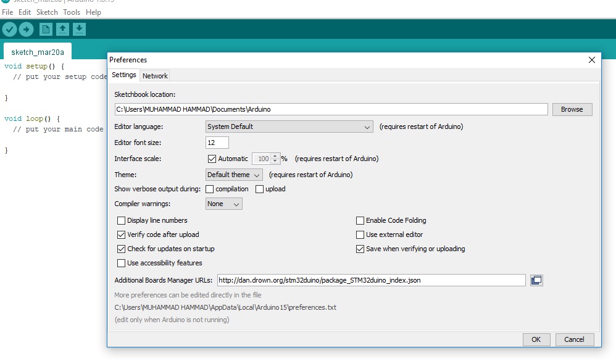This screenshot has width=616, height=361.
Task: Toggle the Automatic interface scale checkbox
Action: click(x=212, y=159)
